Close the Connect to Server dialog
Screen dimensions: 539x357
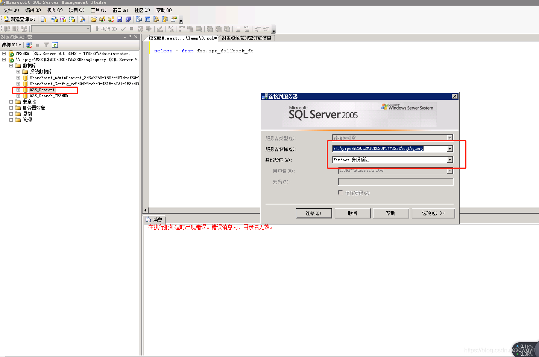455,96
